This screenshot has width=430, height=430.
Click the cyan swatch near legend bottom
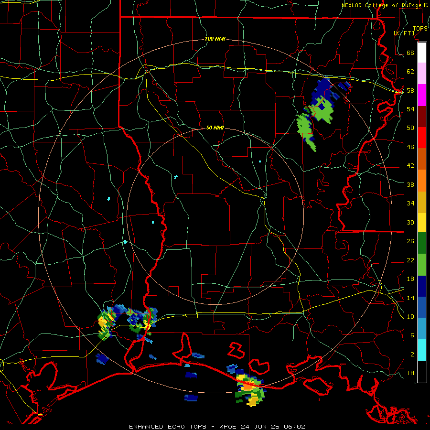click(x=422, y=350)
